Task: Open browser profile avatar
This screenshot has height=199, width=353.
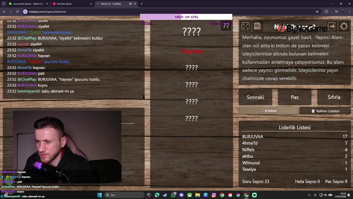Action: (343, 12)
